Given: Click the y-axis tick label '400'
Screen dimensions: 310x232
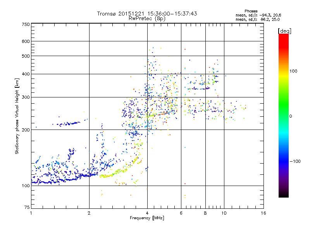Looking at the screenshot, I should [x=26, y=74].
